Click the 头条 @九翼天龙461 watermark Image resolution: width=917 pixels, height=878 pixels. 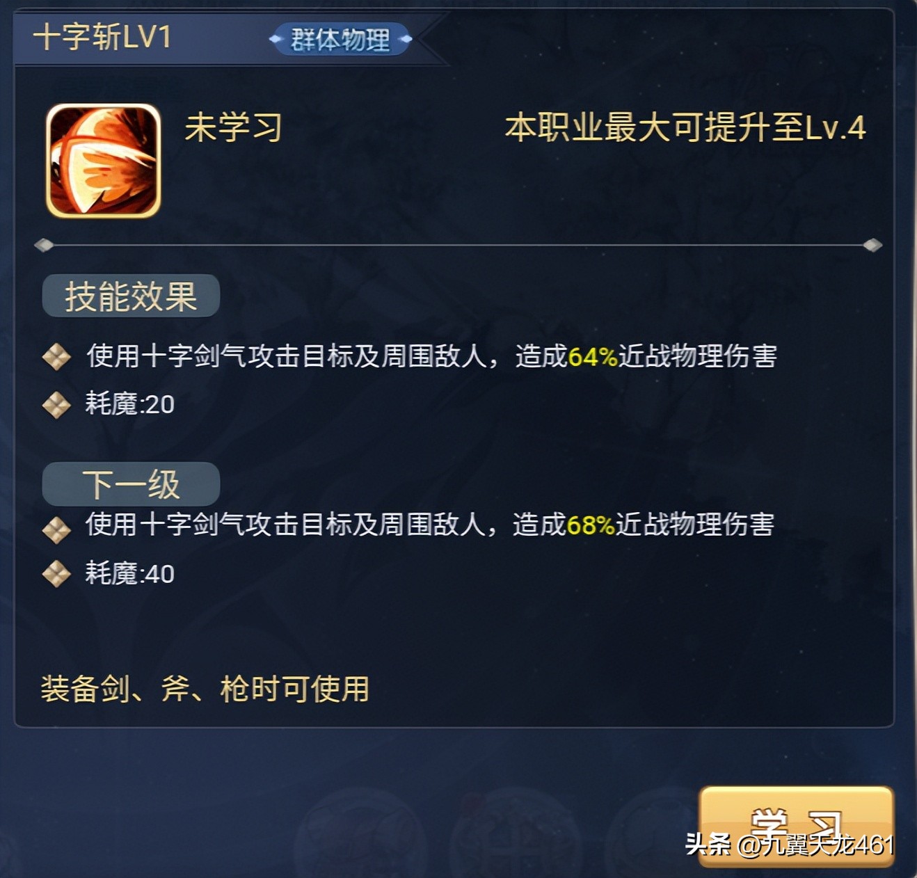789,845
